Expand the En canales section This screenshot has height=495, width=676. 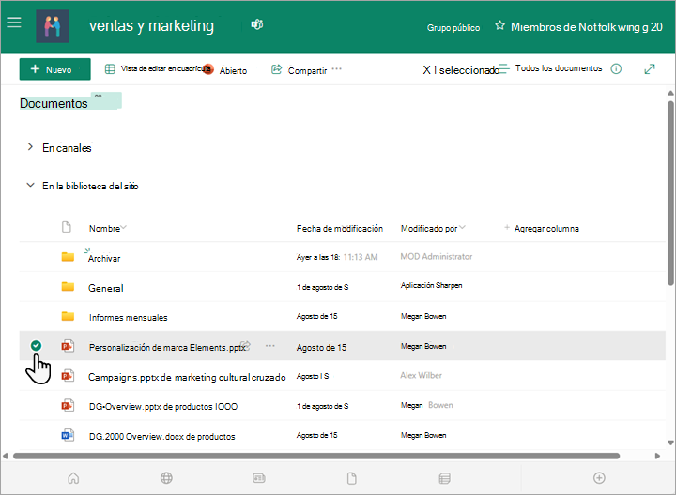coord(30,147)
